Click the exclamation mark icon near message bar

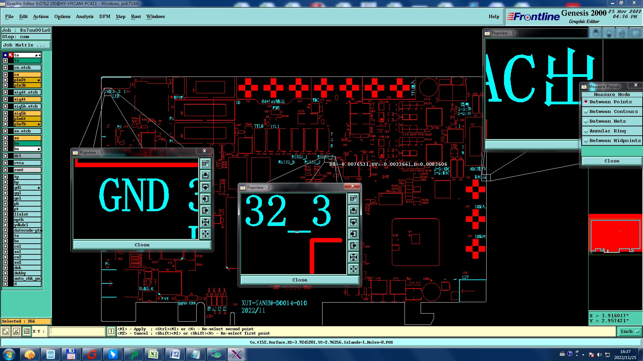click(x=111, y=331)
